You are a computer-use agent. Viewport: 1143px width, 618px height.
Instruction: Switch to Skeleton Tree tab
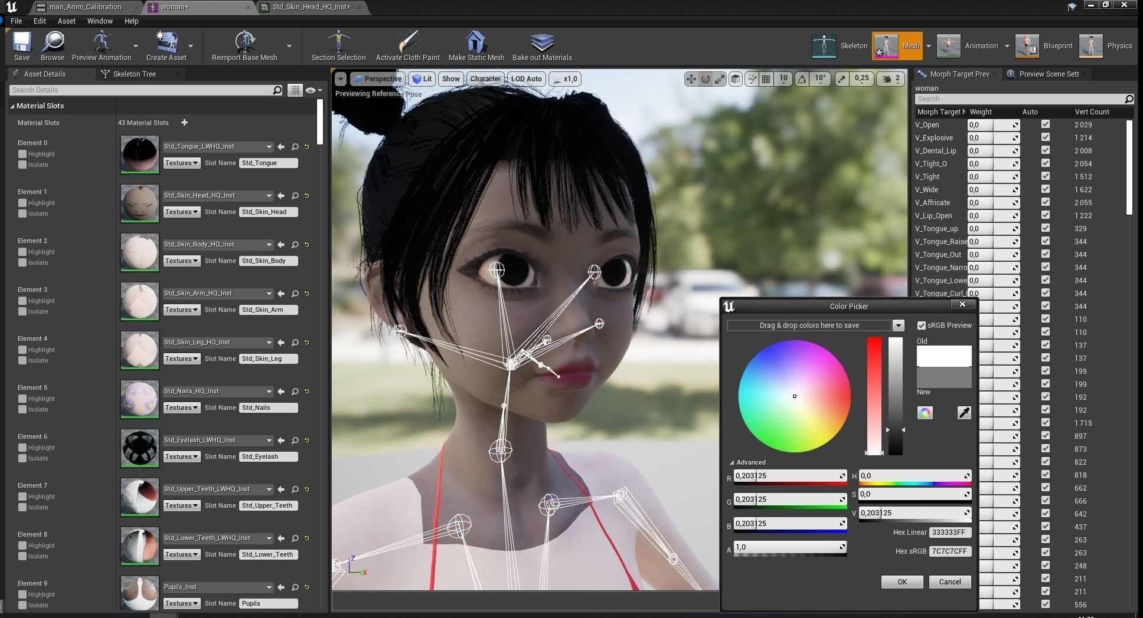click(x=135, y=74)
